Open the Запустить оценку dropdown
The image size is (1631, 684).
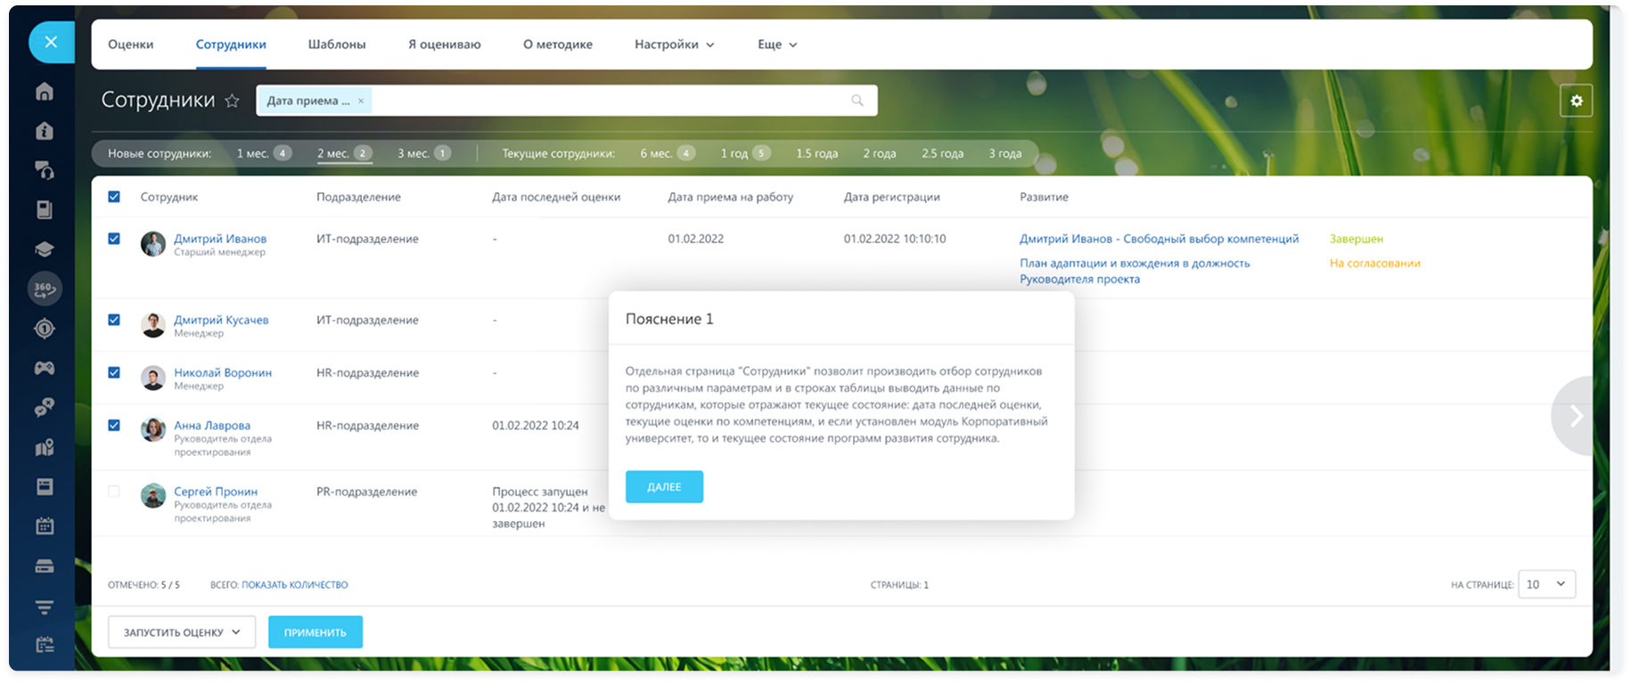(182, 632)
